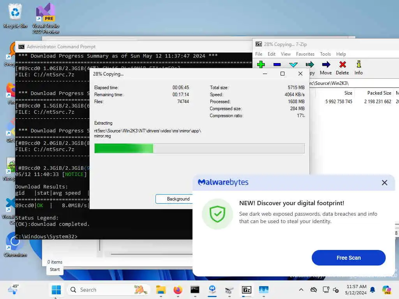Click the cloud sync icon in system tray
Image resolution: width=399 pixels, height=299 pixels.
[x=314, y=290]
